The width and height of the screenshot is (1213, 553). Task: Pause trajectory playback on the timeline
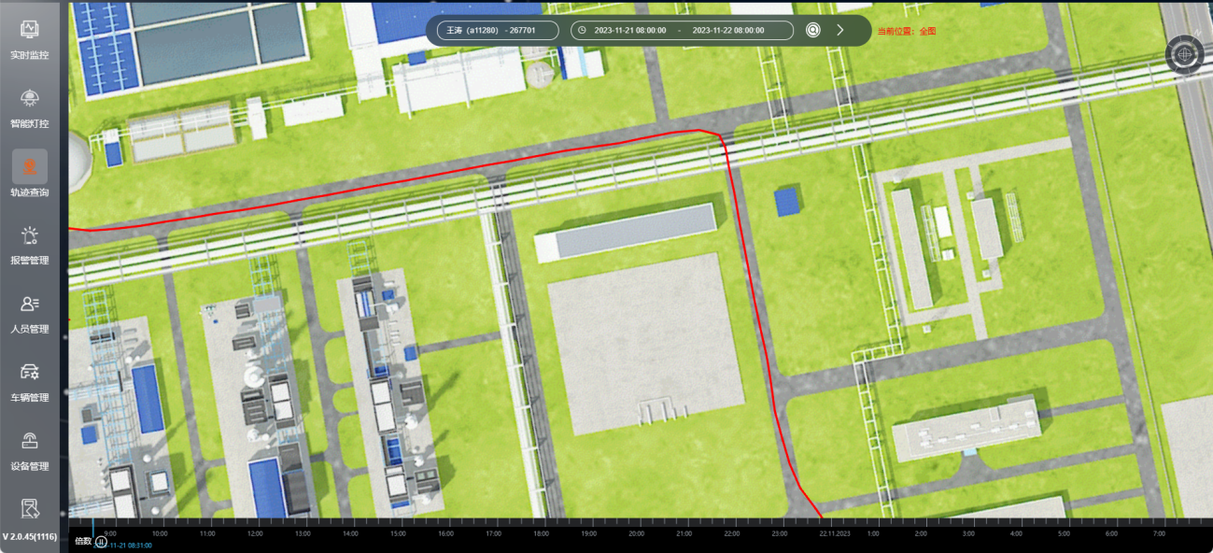click(x=101, y=542)
